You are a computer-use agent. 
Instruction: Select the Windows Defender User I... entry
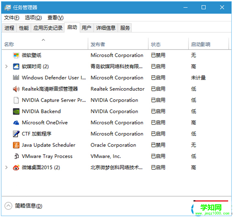[x=54, y=78]
